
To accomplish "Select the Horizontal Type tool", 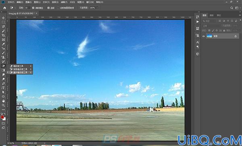I will [x=3, y=88].
